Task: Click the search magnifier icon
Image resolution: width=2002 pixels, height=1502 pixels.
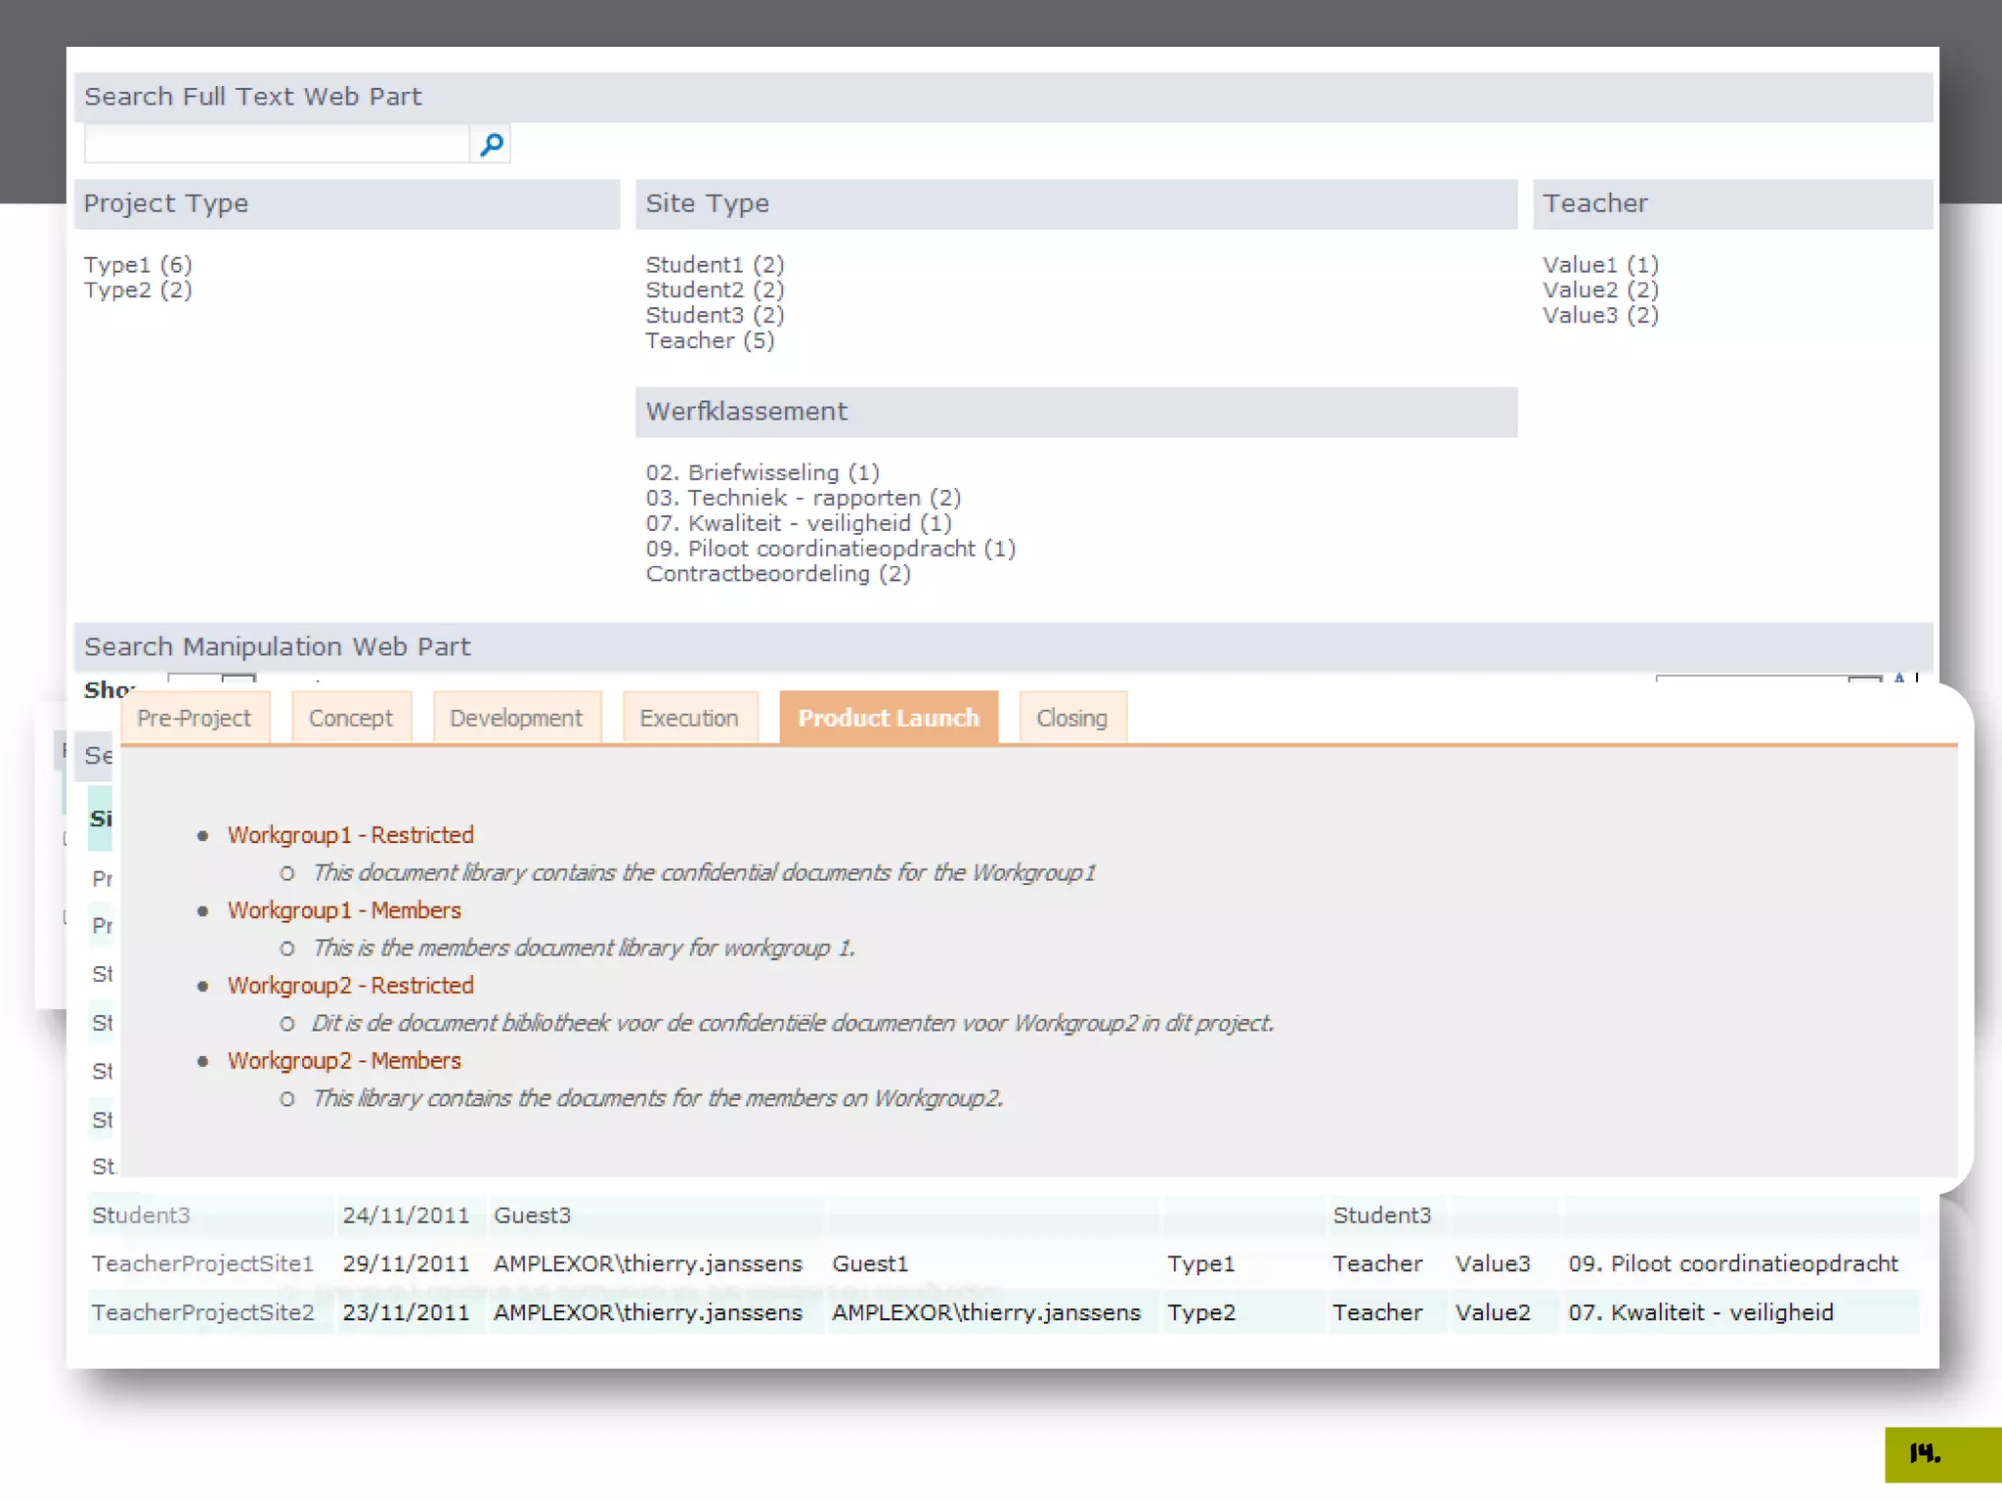Action: pyautogui.click(x=492, y=145)
